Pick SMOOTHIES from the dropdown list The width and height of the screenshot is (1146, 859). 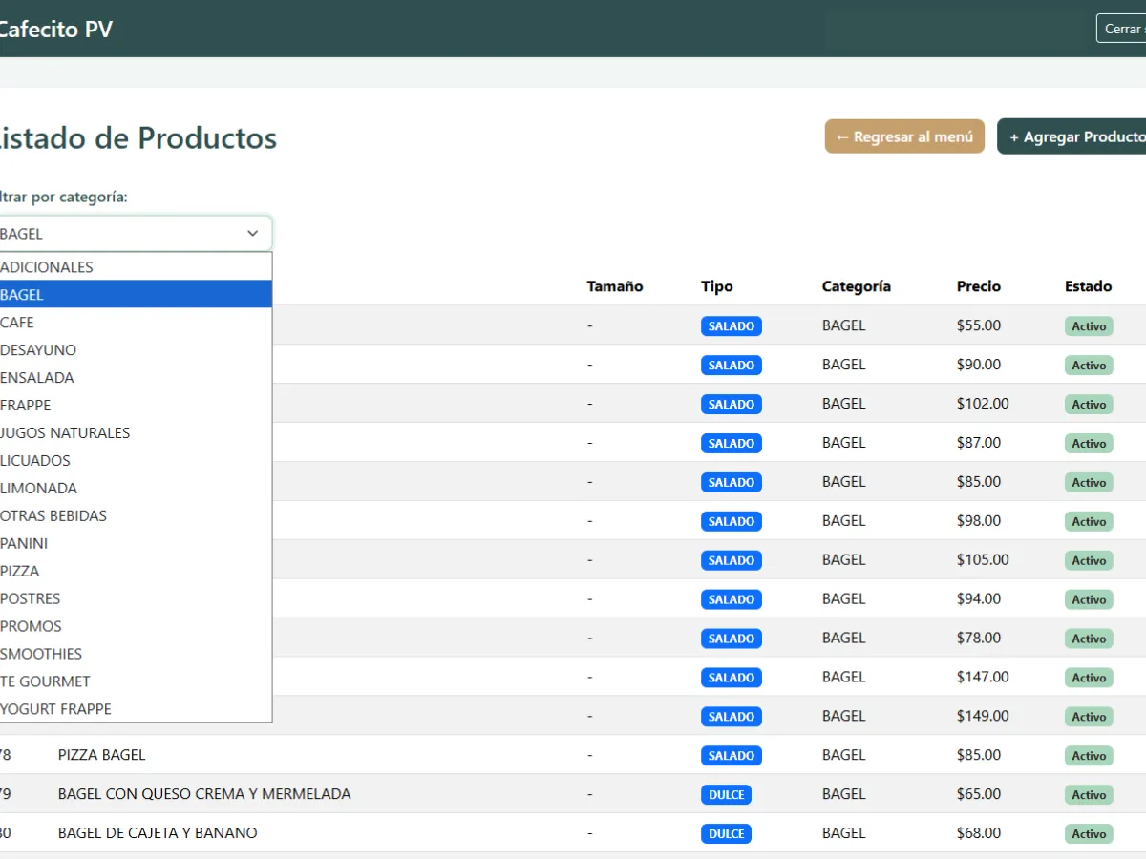41,654
